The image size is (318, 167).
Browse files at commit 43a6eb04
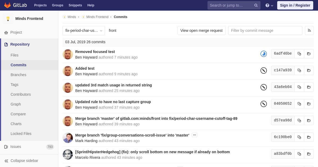coord(309,87)
